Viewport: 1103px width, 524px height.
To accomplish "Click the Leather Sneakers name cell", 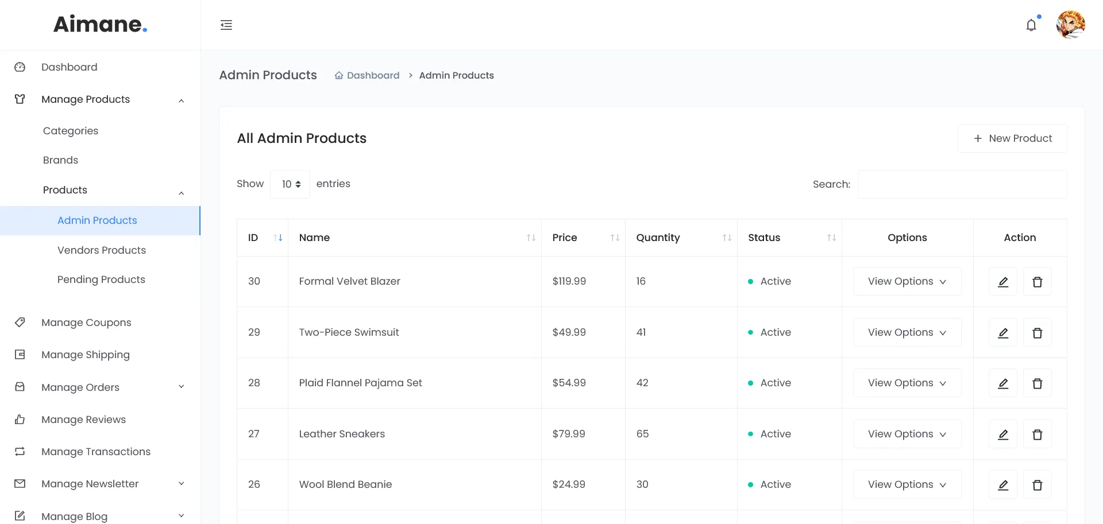I will 415,434.
